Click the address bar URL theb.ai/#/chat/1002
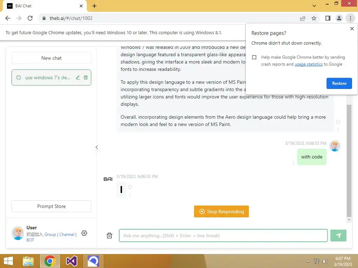358x268 pixels. [71, 18]
